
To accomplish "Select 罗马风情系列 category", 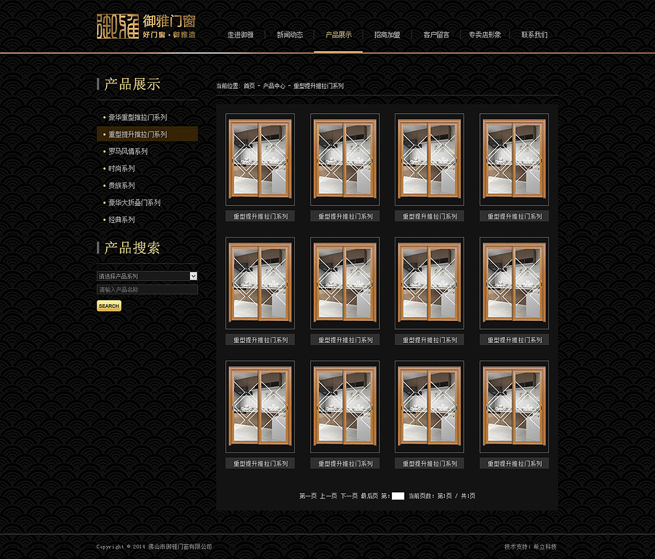I will 128,152.
